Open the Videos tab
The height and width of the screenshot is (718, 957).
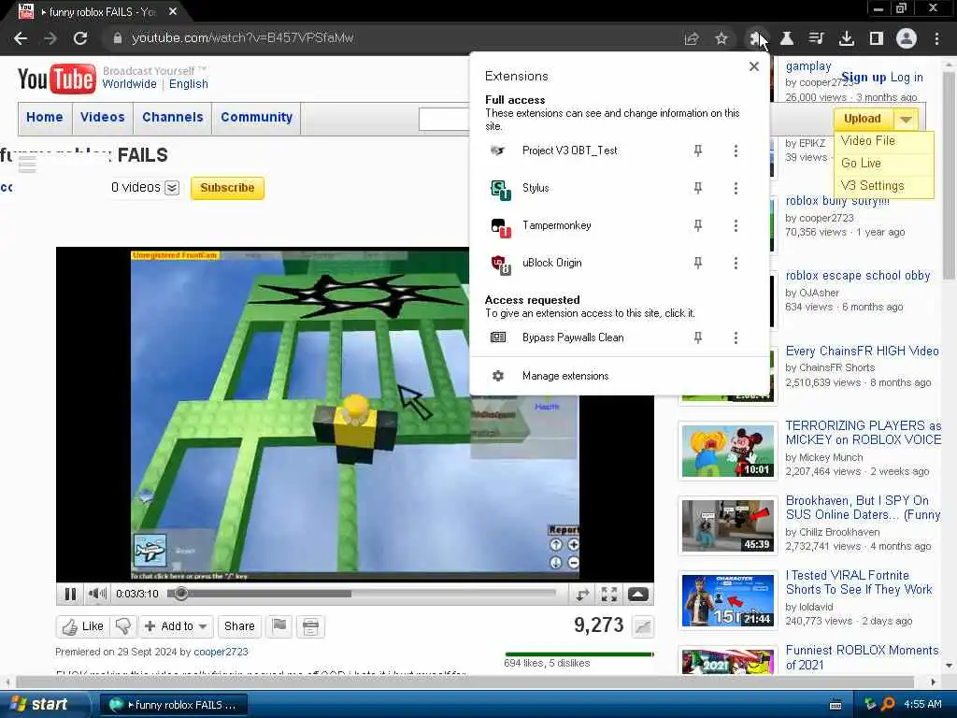click(103, 117)
